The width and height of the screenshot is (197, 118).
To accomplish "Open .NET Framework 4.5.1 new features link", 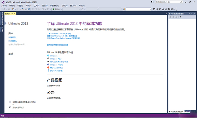I will tap(62, 36).
